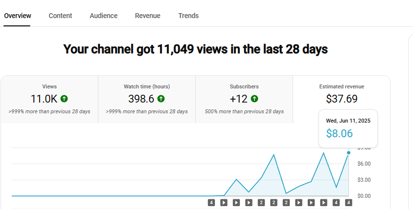Click the Overview tab
The width and height of the screenshot is (413, 209).
(18, 16)
